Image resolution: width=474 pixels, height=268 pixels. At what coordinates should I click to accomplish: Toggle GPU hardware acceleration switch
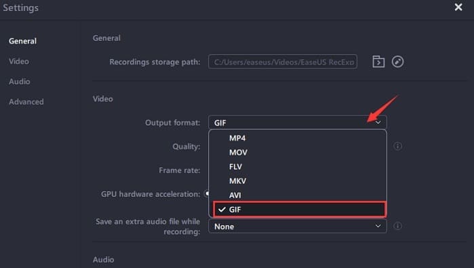[207, 193]
